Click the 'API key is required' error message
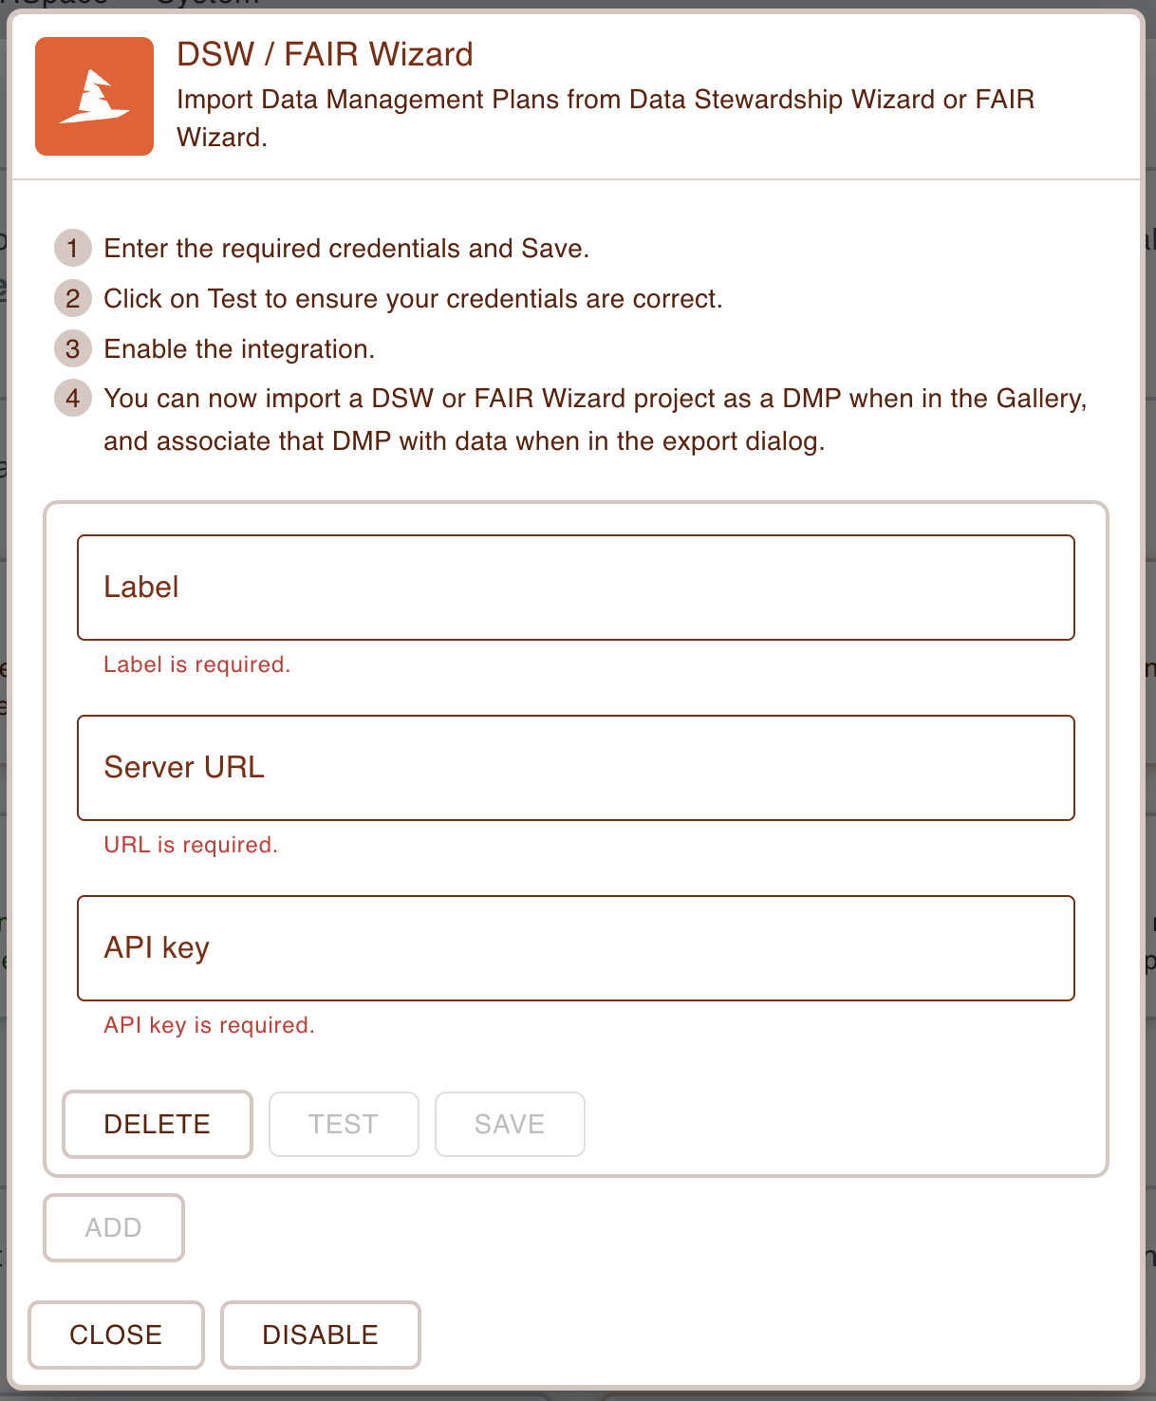 (209, 1024)
